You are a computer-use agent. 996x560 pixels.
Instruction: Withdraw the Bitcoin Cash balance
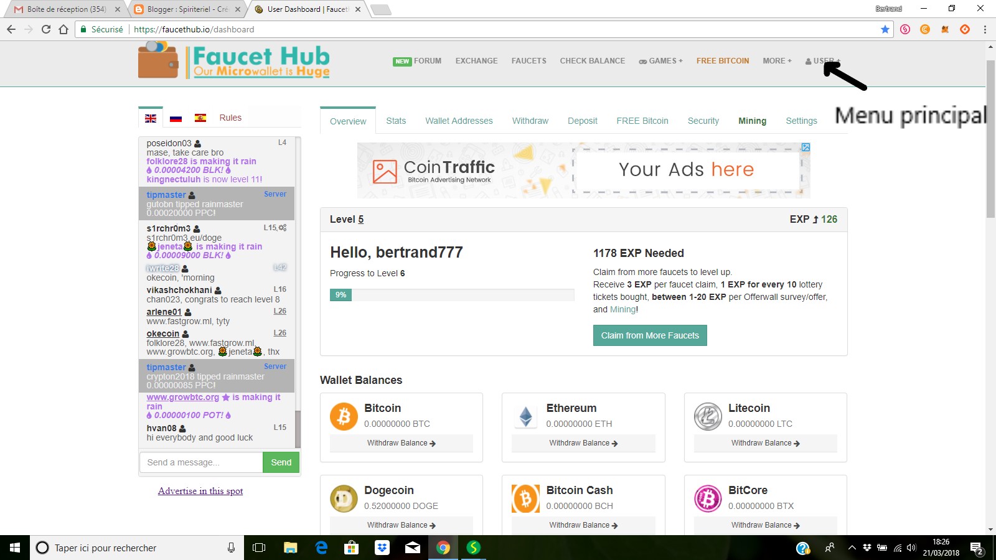pyautogui.click(x=583, y=525)
